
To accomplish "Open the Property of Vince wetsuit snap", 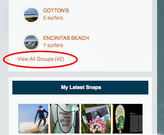I will [65, 119].
